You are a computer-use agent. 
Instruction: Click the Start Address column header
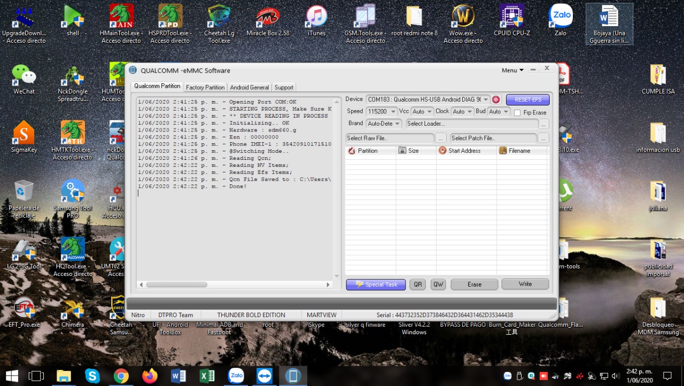point(467,151)
